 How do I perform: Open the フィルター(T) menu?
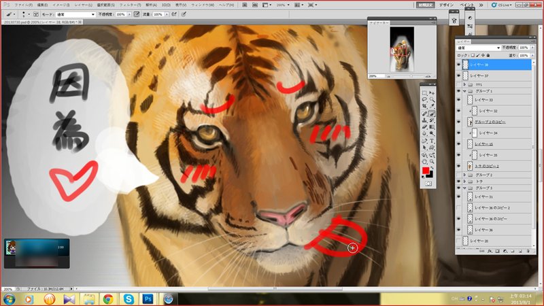[x=130, y=5]
